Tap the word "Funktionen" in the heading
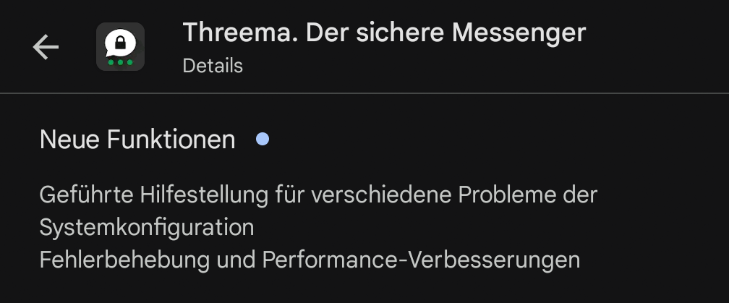The height and width of the screenshot is (303, 729). click(171, 140)
